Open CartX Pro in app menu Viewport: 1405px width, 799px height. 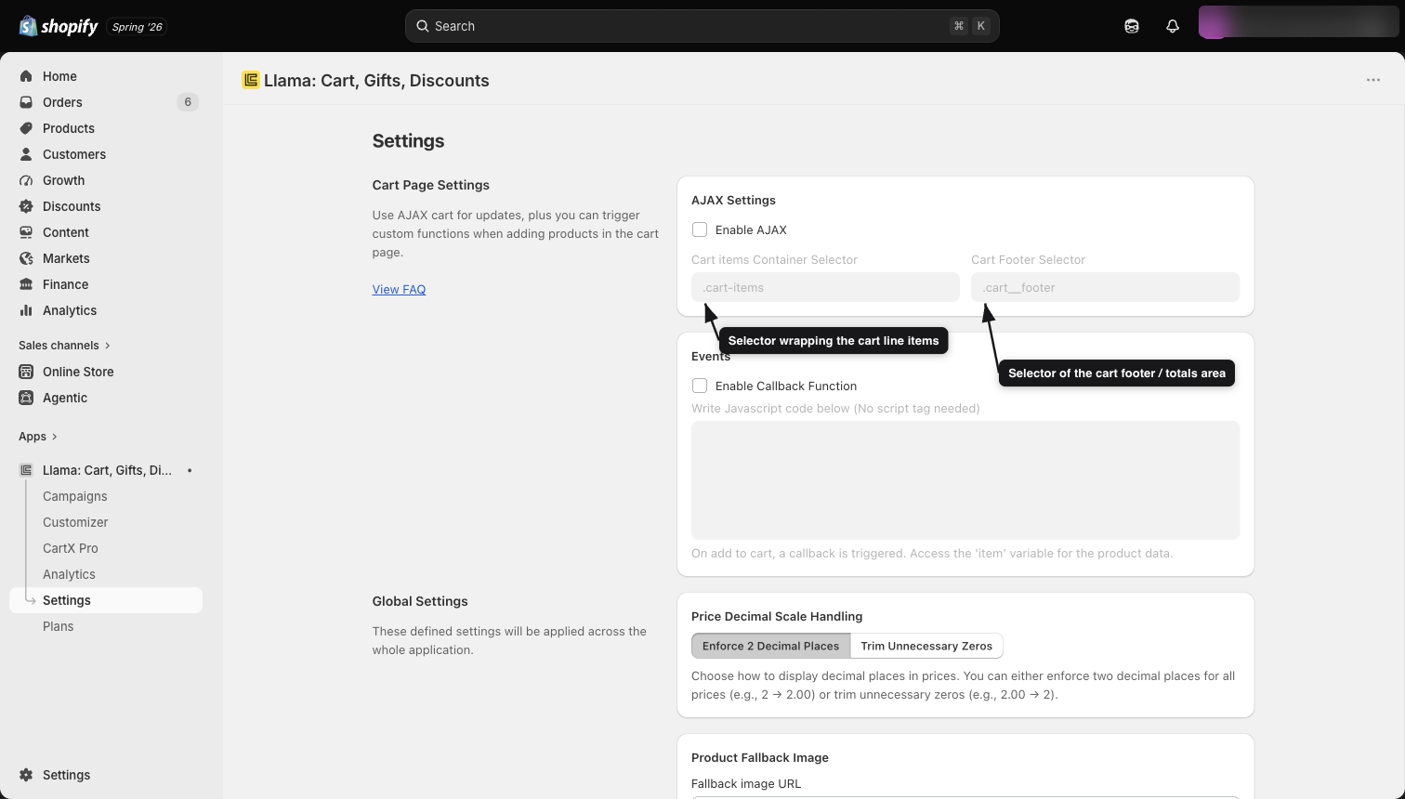tap(71, 548)
